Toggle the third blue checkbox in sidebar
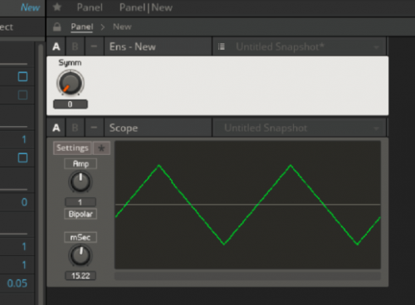The height and width of the screenshot is (305, 415). click(22, 157)
